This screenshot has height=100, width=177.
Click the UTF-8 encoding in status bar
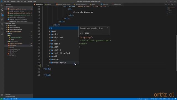pyautogui.click(x=152, y=99)
